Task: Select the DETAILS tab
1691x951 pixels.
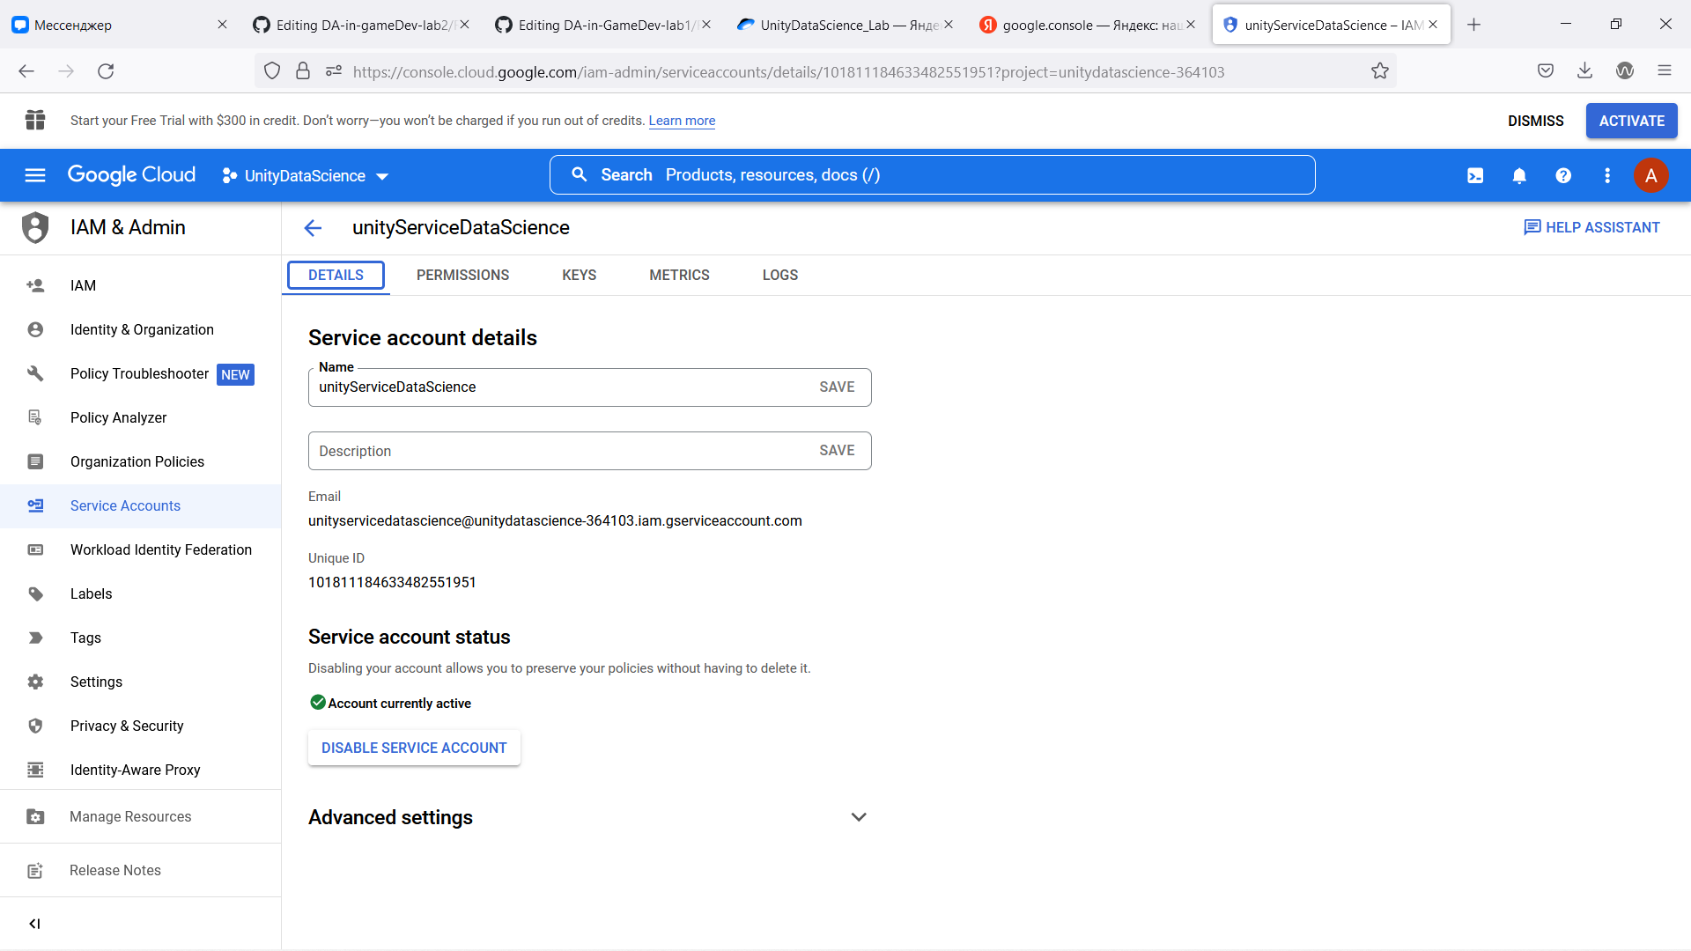Action: [x=336, y=275]
